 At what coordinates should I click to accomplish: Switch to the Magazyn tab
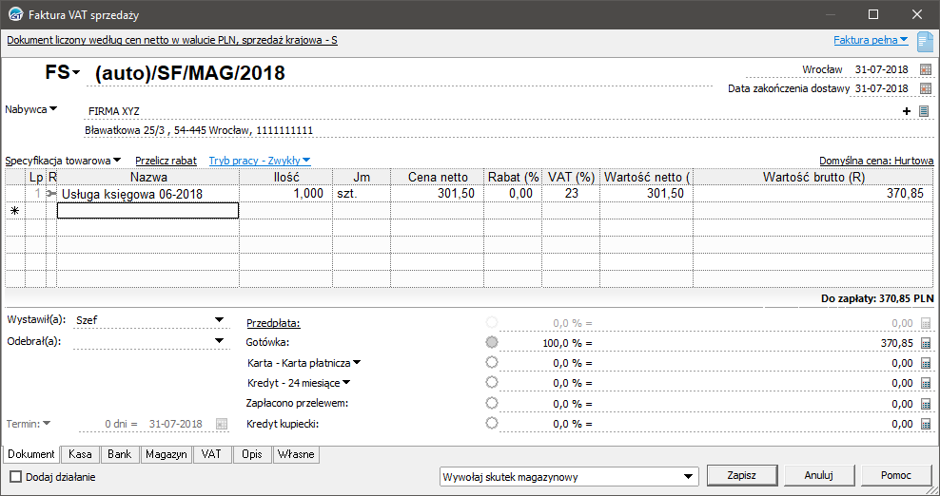pyautogui.click(x=166, y=455)
